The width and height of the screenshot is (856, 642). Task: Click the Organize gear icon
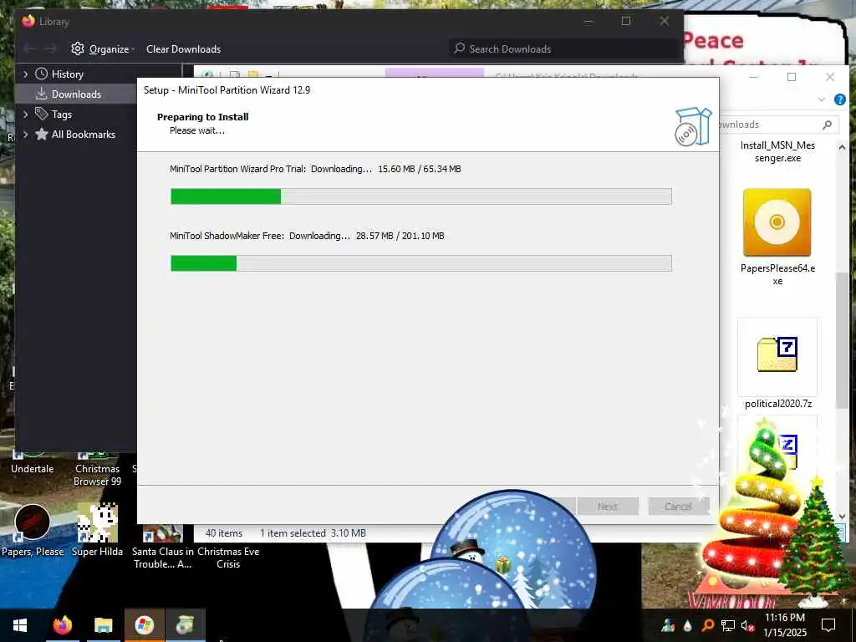pyautogui.click(x=78, y=48)
